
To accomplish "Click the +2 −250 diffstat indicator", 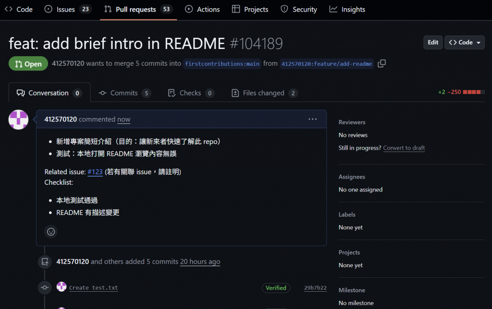I will (461, 92).
